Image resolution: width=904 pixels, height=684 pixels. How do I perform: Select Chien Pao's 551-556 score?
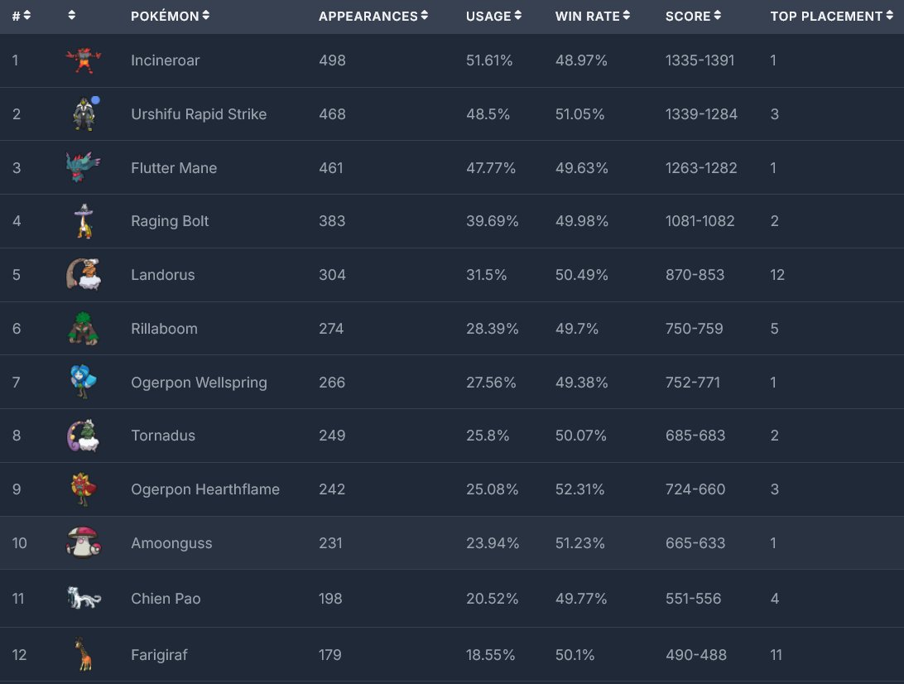click(694, 599)
